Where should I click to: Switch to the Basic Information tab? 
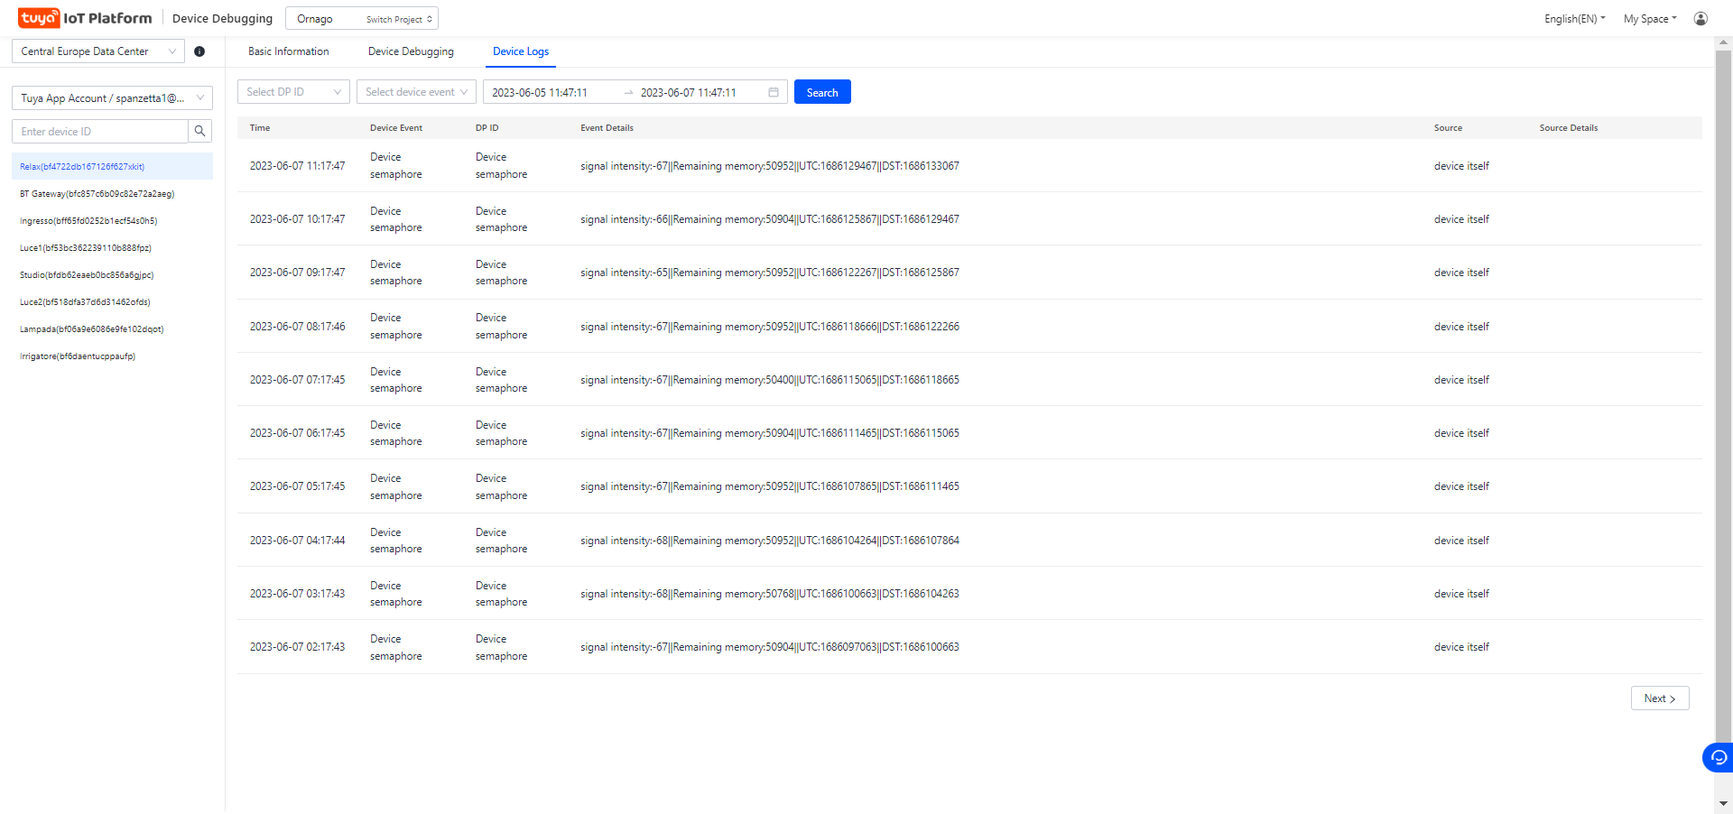[288, 51]
